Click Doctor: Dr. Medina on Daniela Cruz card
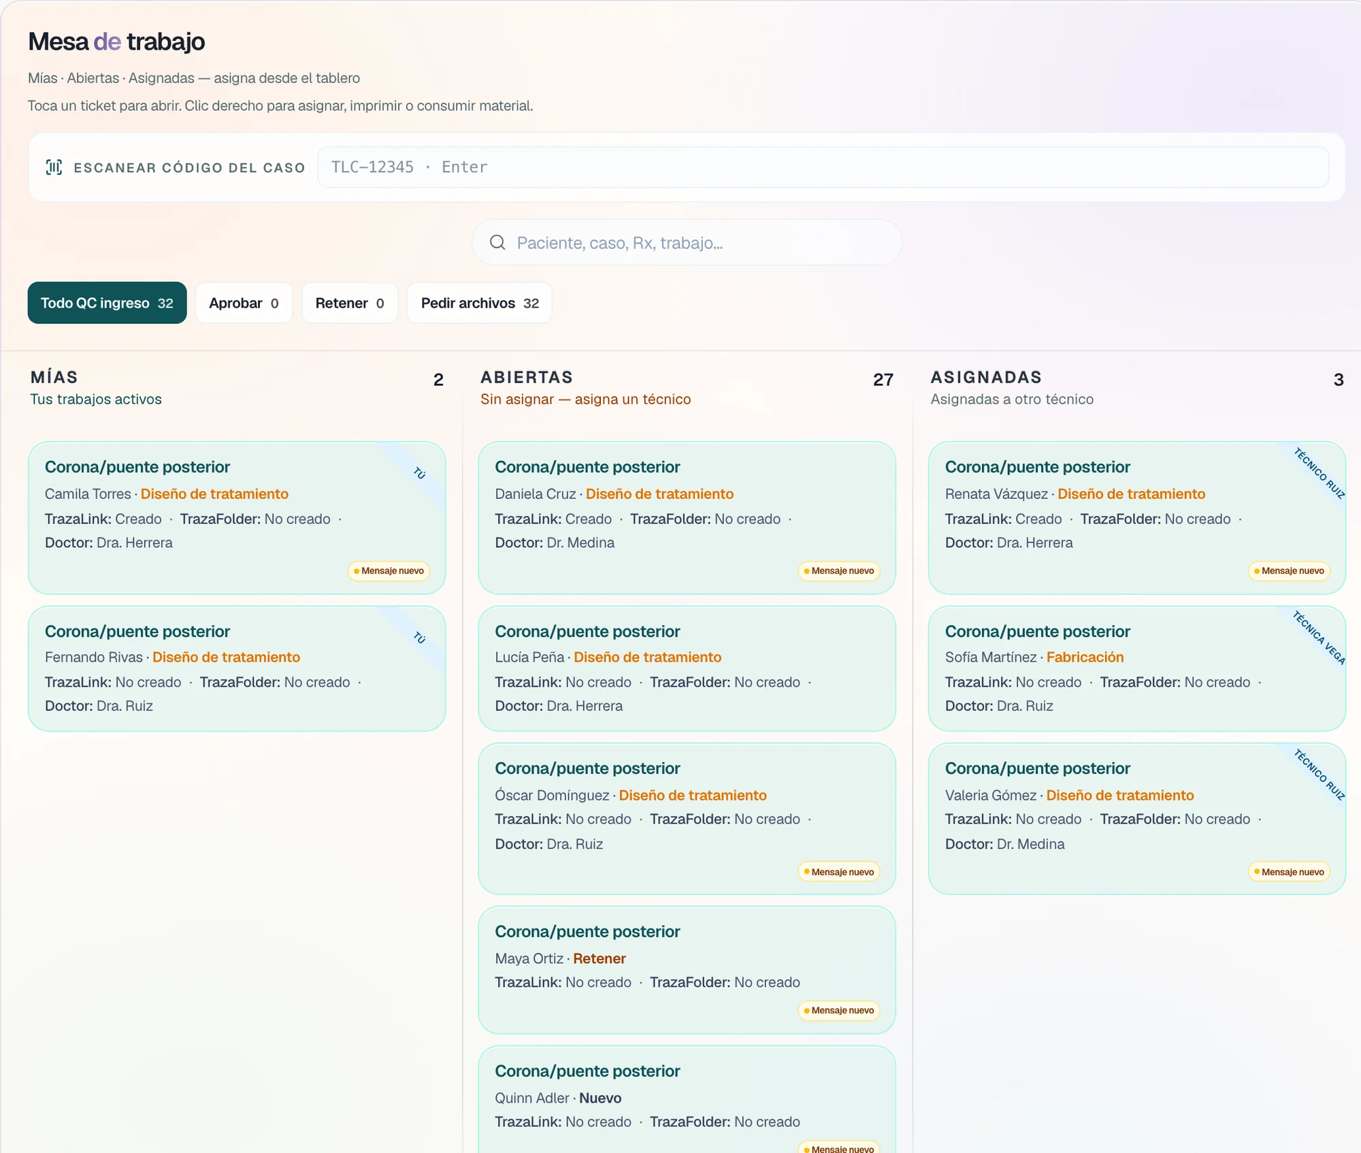The height and width of the screenshot is (1153, 1361). point(555,542)
